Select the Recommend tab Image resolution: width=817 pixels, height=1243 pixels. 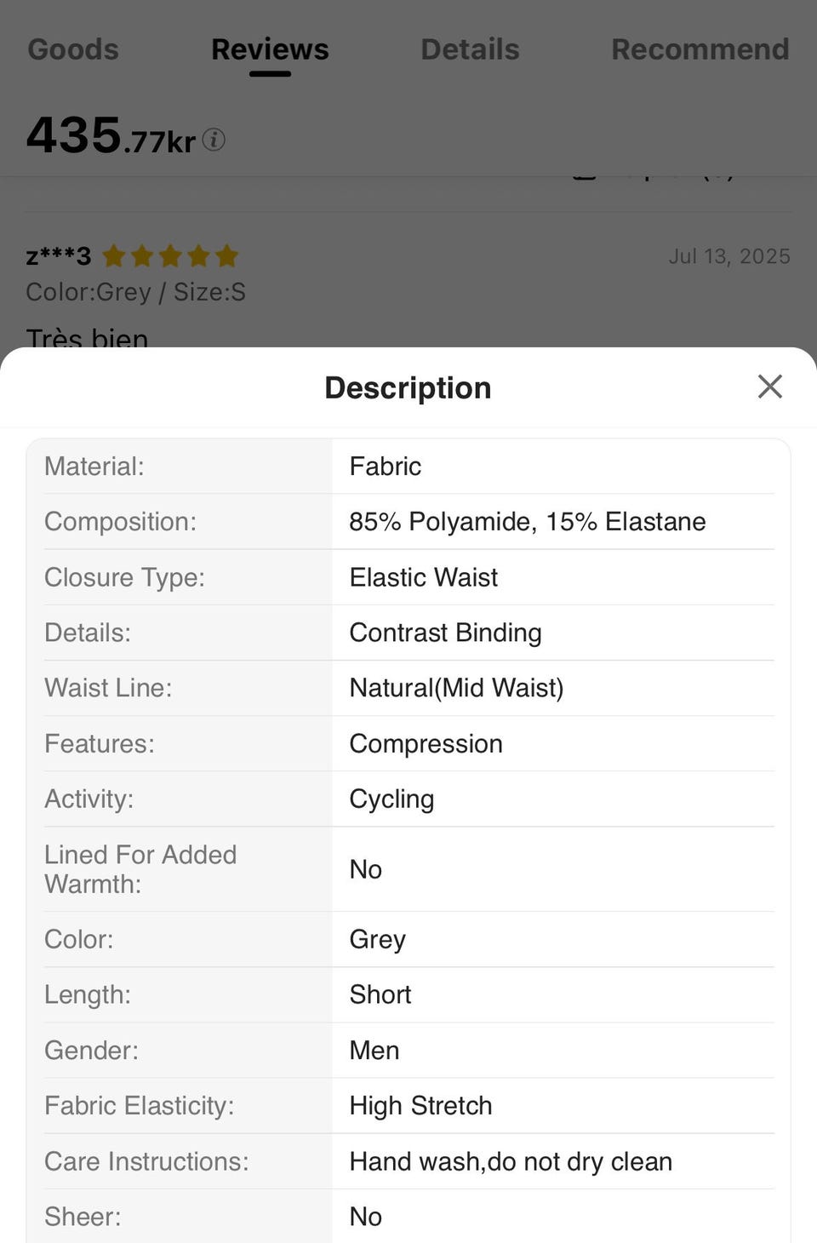(x=700, y=49)
